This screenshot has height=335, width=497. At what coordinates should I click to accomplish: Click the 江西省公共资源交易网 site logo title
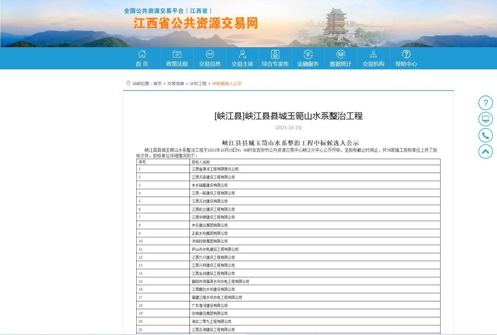195,23
